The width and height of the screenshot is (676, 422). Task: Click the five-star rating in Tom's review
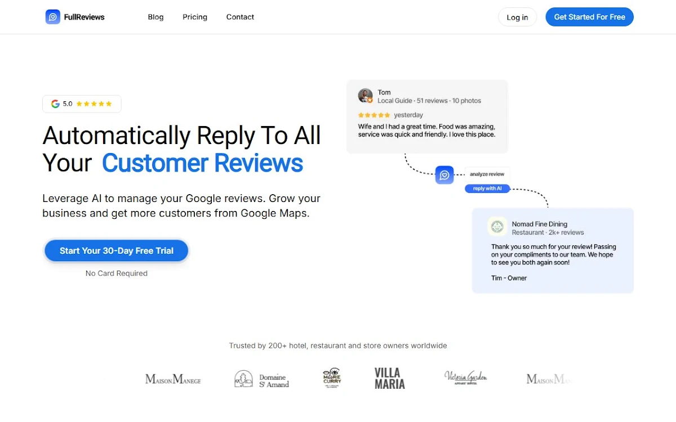pyautogui.click(x=374, y=115)
